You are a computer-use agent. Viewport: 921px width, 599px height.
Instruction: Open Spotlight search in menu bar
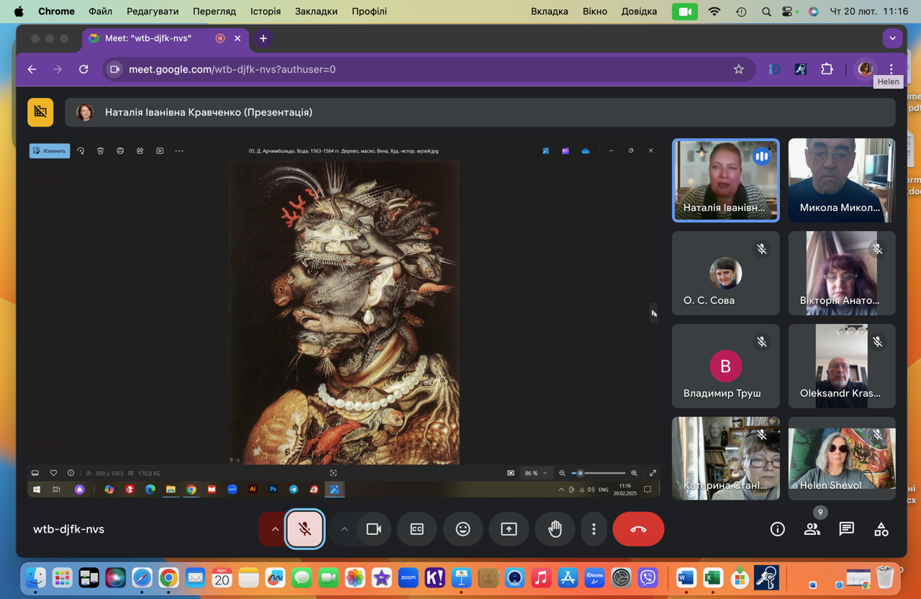pos(766,12)
